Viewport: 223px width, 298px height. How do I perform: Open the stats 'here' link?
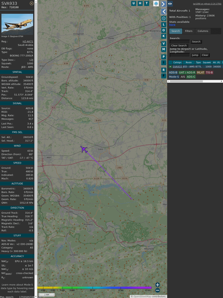click(x=172, y=25)
